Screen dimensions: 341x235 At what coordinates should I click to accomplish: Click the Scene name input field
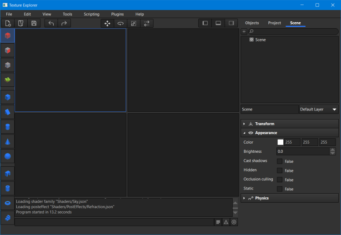click(269, 110)
